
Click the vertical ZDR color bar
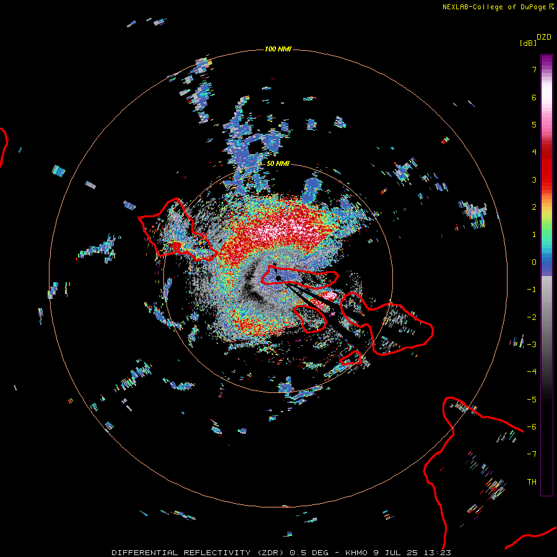pyautogui.click(x=546, y=275)
